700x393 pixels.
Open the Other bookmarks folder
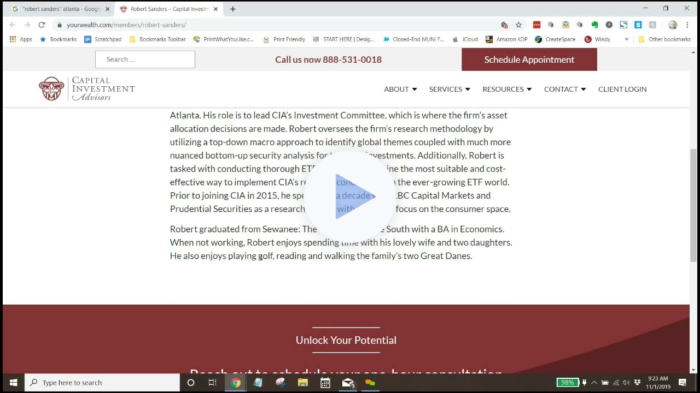(664, 39)
